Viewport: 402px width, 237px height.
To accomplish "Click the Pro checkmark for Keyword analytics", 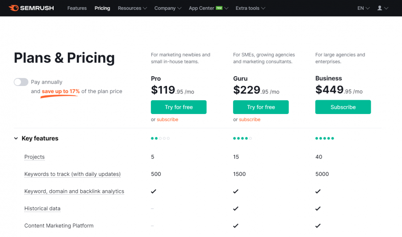I will 154,191.
